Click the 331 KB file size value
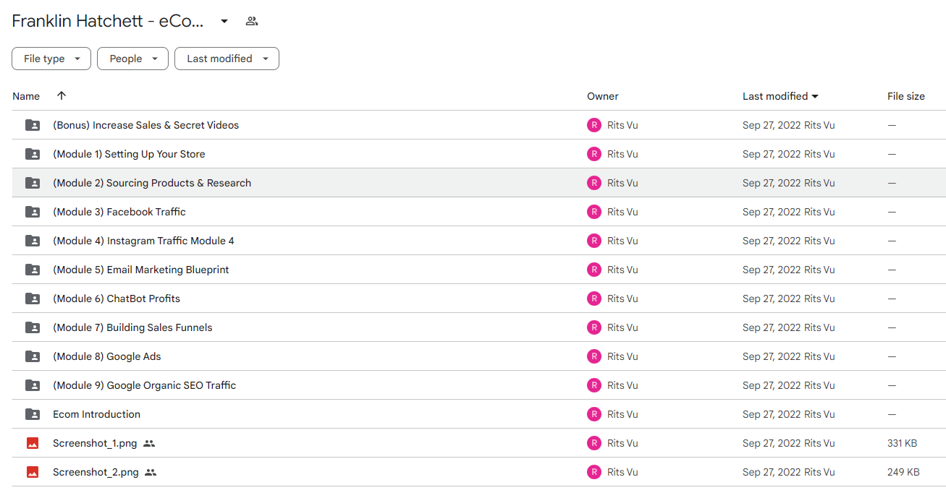Screen dimensions: 946x498 [x=903, y=443]
